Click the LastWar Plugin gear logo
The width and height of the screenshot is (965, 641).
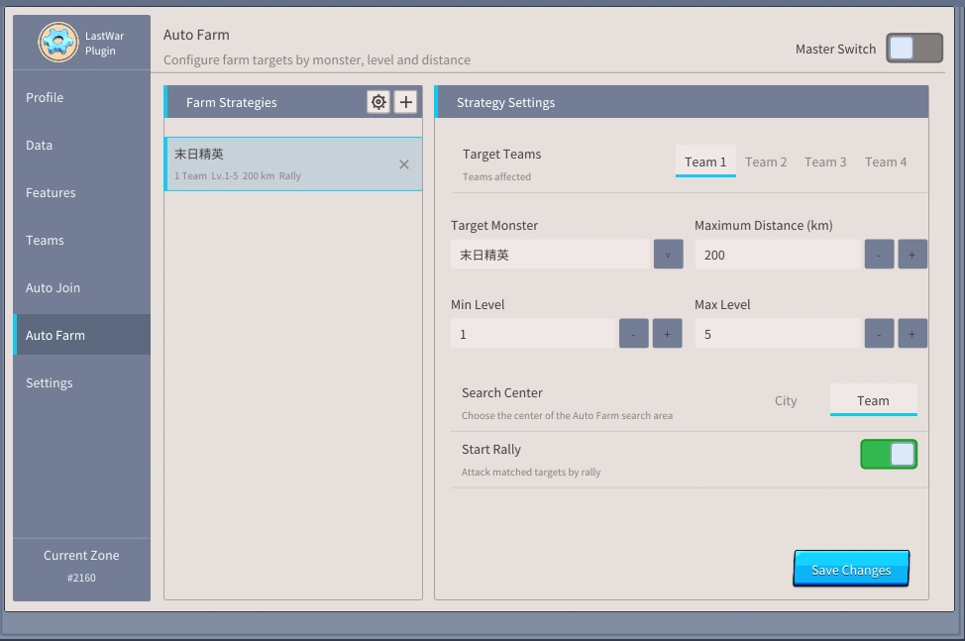pos(57,43)
